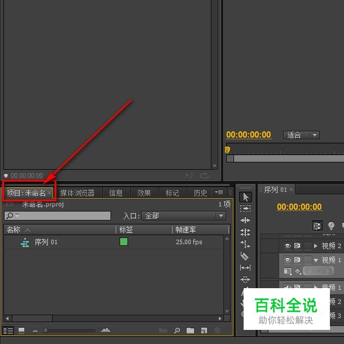Open the 信息 tab
This screenshot has height=344, width=344.
(x=116, y=193)
